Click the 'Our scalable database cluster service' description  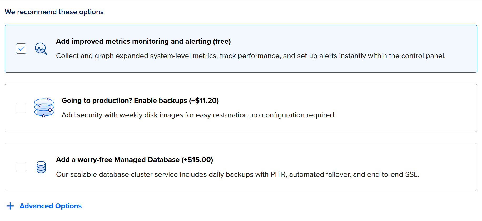click(237, 174)
